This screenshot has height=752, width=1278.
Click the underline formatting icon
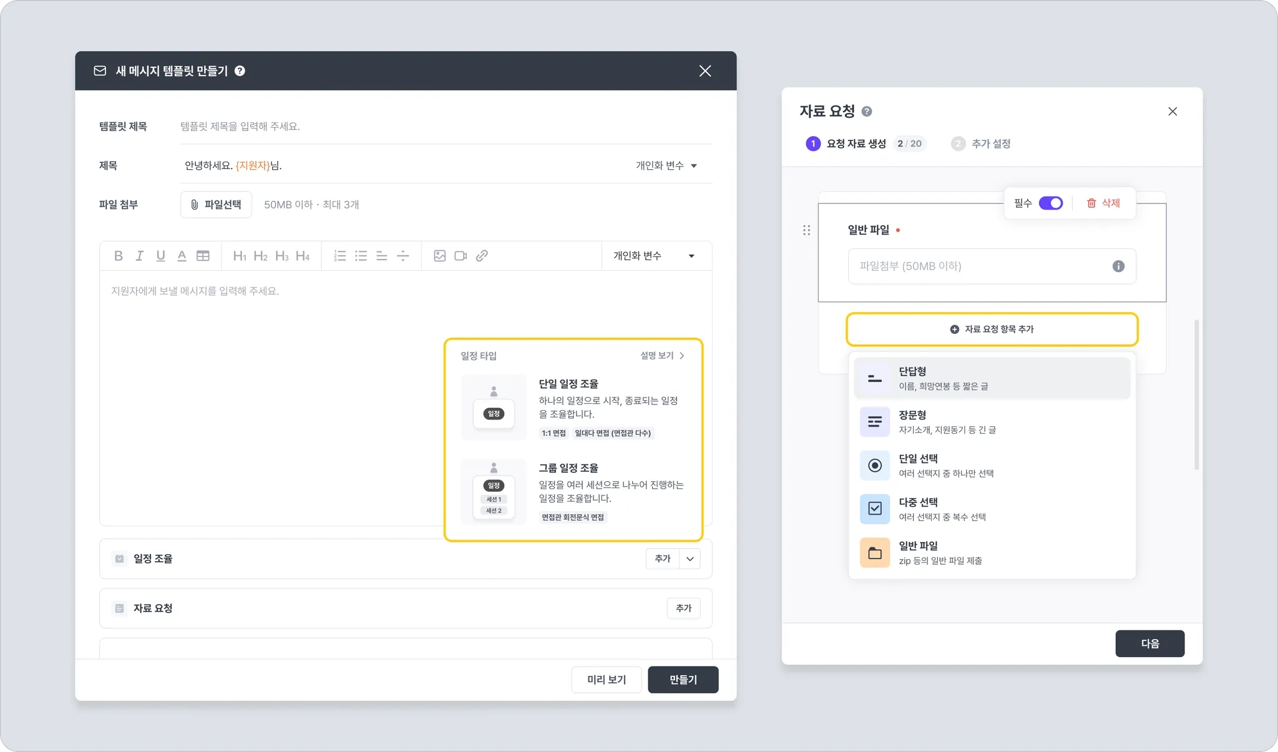coord(160,256)
